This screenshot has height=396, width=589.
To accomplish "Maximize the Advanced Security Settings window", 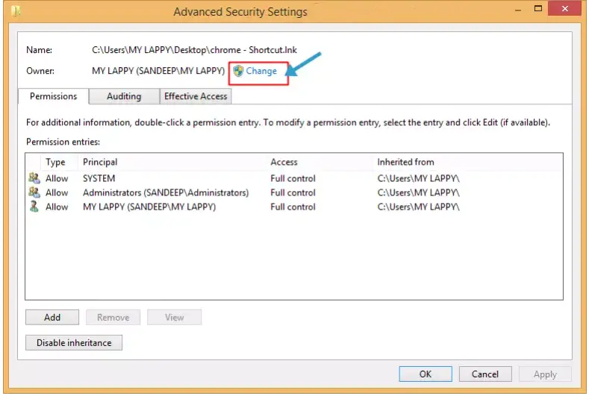I will coord(538,8).
